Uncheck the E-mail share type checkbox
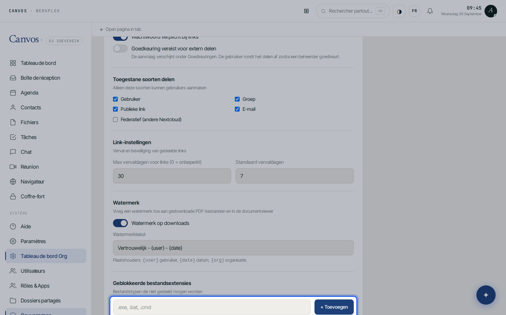The height and width of the screenshot is (315, 506). pyautogui.click(x=237, y=109)
